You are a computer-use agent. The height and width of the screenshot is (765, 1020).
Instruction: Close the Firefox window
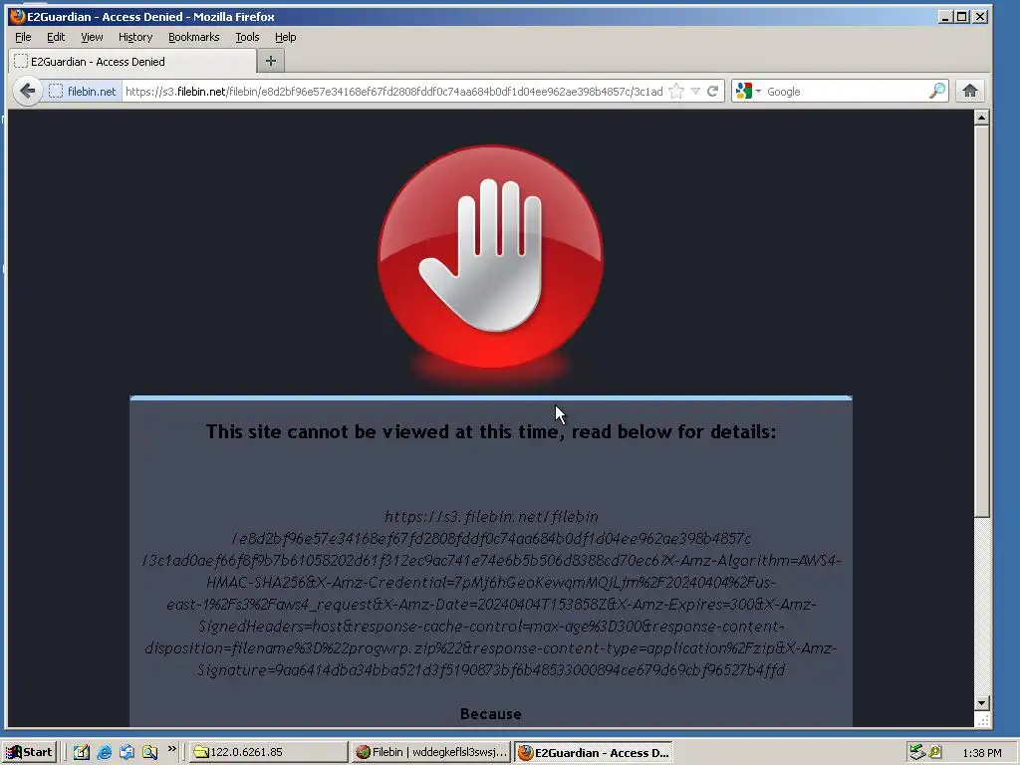coord(980,16)
